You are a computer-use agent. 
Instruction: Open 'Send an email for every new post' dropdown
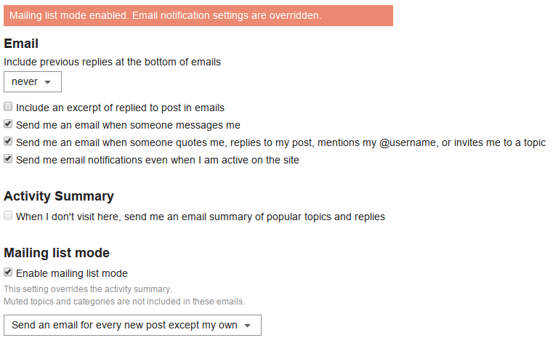click(132, 325)
